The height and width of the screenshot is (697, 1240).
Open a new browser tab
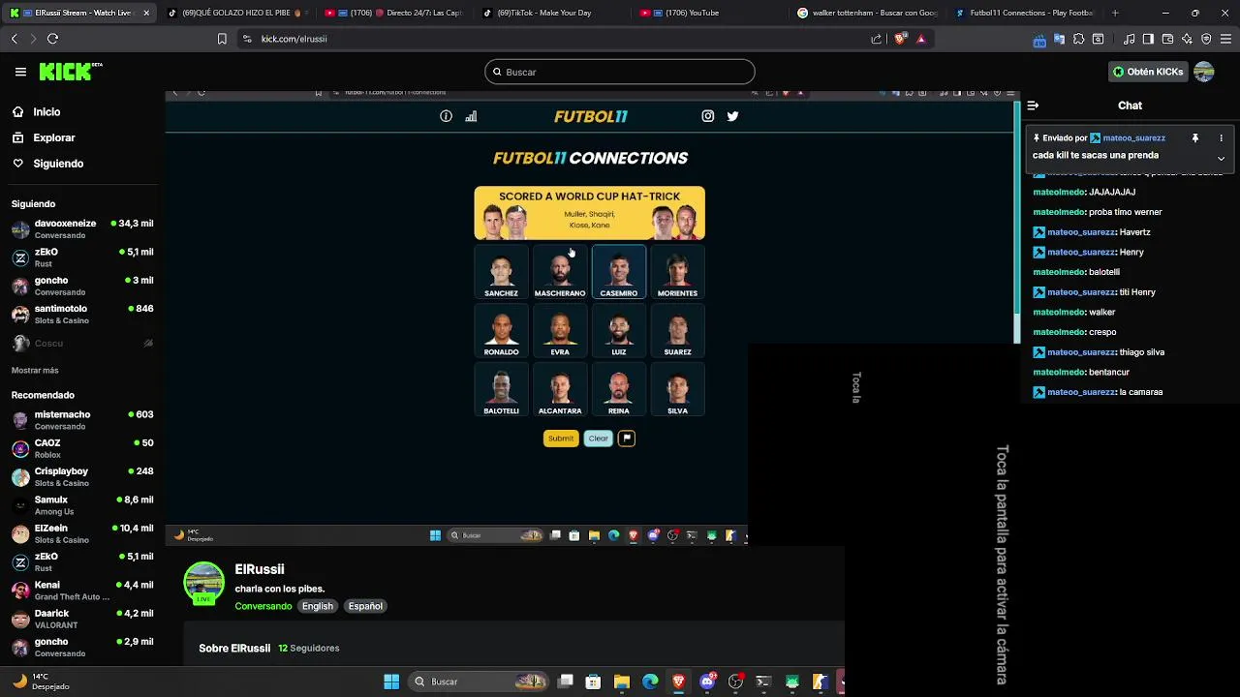(x=1115, y=13)
